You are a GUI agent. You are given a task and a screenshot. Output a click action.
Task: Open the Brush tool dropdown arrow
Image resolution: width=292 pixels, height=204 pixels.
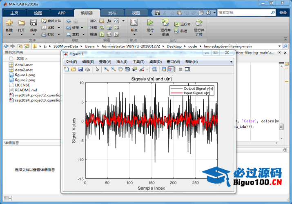147,69
